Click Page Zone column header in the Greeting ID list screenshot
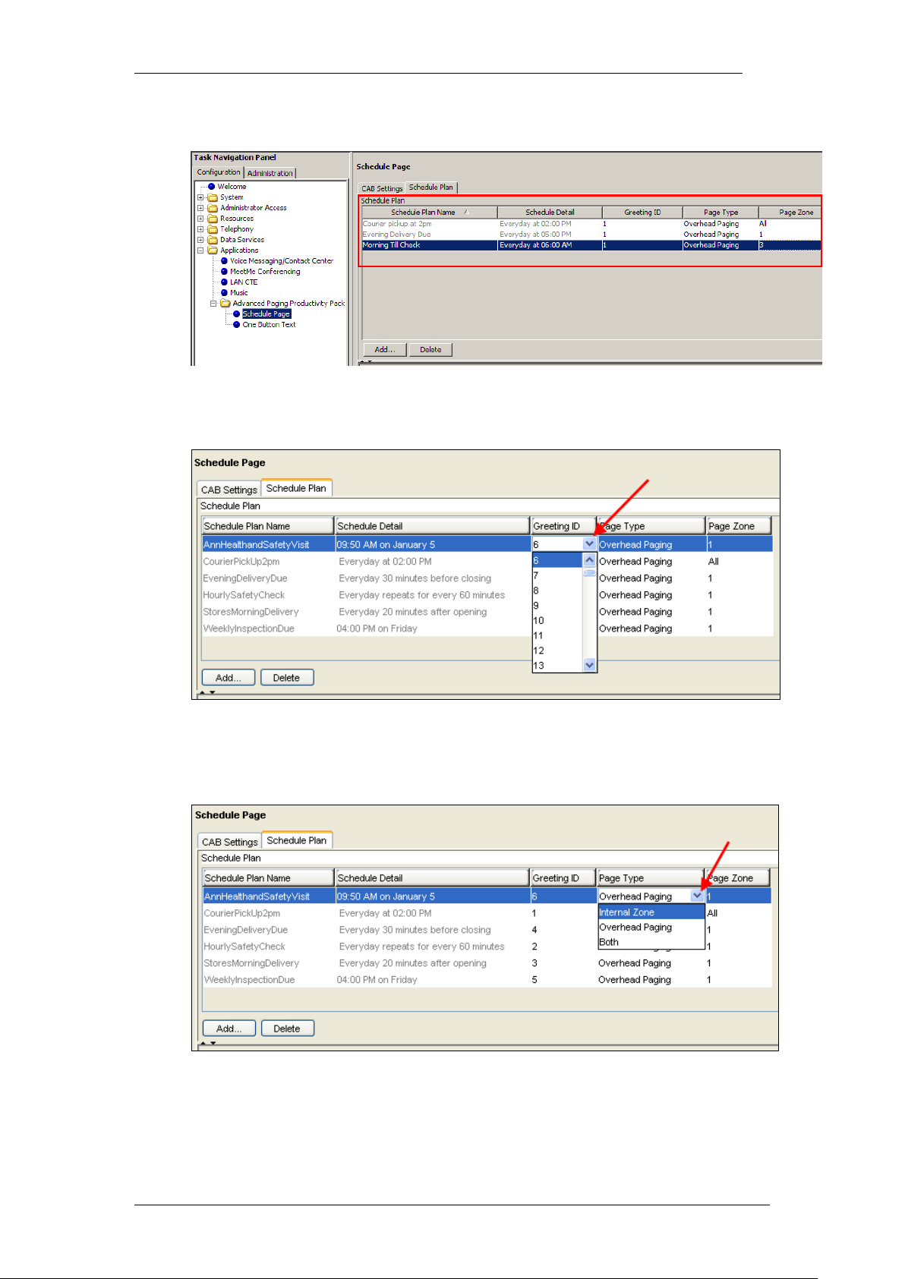905x1279 pixels. (739, 526)
